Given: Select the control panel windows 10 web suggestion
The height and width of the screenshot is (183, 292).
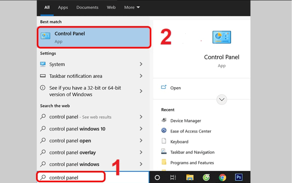Looking at the screenshot, I should pyautogui.click(x=77, y=129).
